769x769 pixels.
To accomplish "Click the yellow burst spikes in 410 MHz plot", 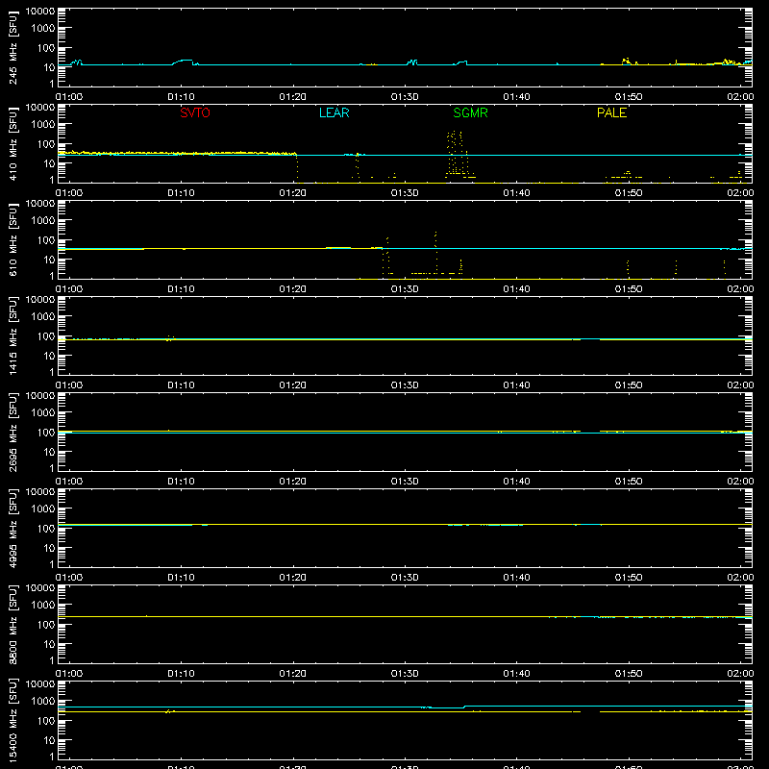I will 459,153.
